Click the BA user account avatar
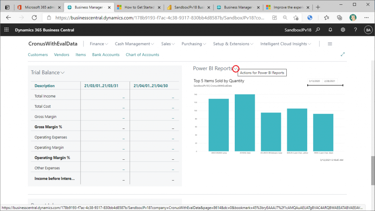The height and width of the screenshot is (211, 375). click(x=368, y=30)
